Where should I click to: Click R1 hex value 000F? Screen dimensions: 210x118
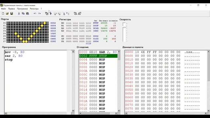(96, 26)
